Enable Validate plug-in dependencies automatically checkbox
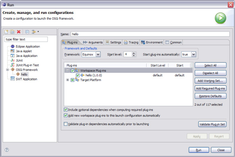Screen dimensions: 235x157 click(x=65, y=124)
